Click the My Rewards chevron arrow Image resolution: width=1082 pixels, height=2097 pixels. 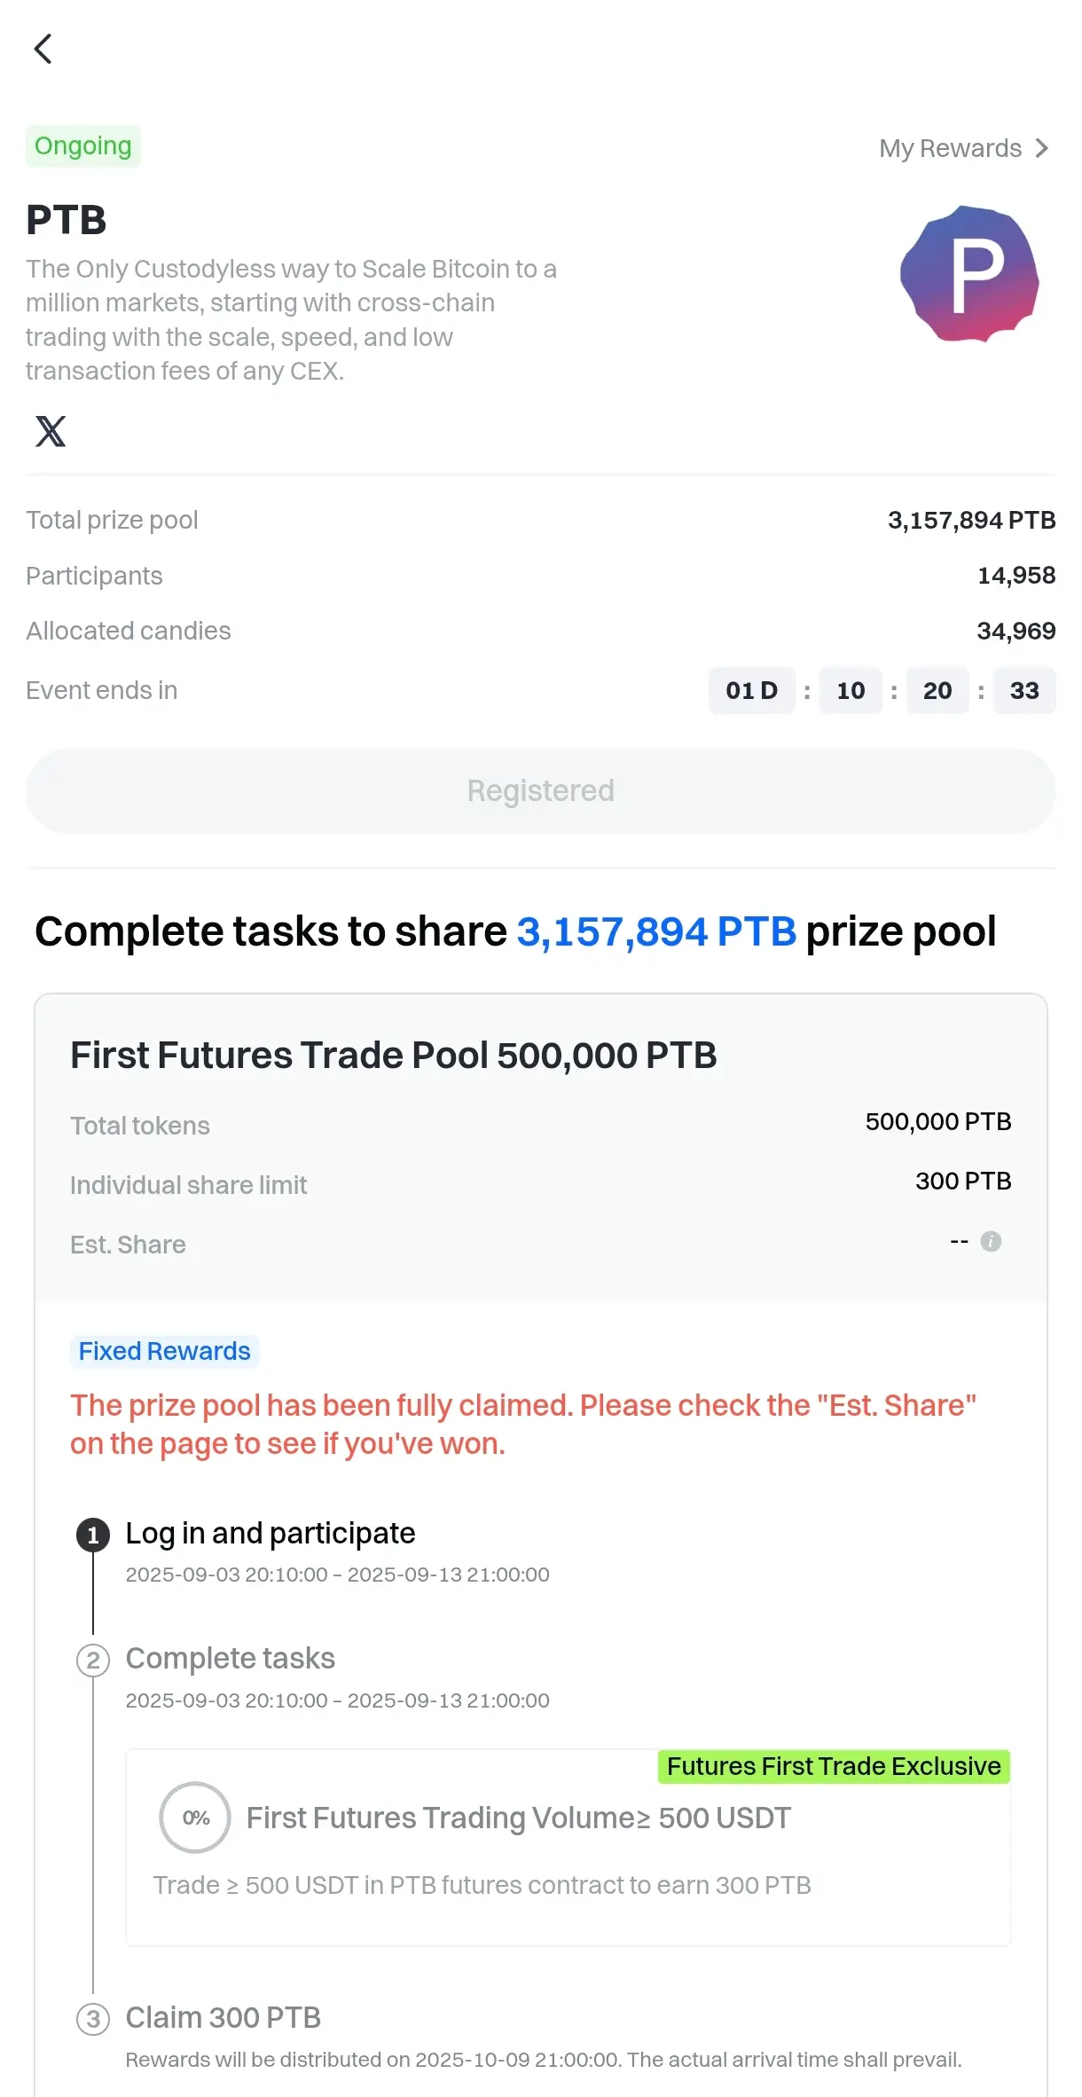[x=1042, y=148]
